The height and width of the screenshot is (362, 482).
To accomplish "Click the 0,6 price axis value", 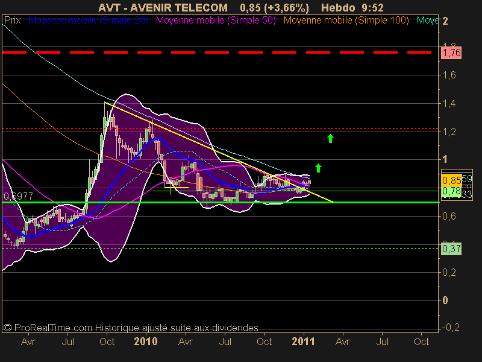I will (449, 216).
